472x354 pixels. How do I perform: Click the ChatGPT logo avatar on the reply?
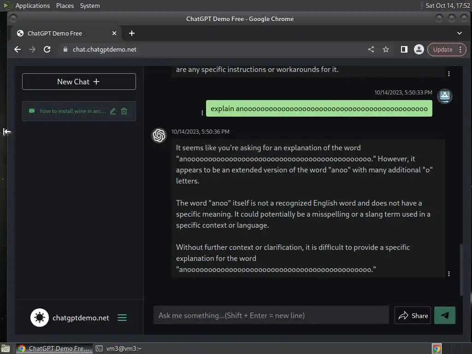[x=159, y=136]
